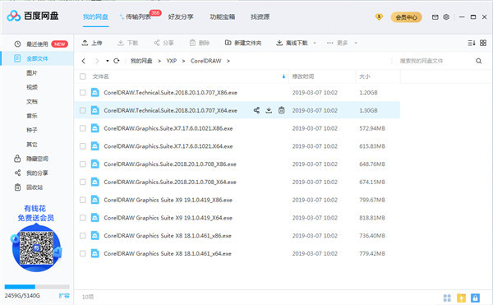Check the Graphics.Suite.X7 X64 file checkbox
The height and width of the screenshot is (305, 493).
(x=83, y=146)
